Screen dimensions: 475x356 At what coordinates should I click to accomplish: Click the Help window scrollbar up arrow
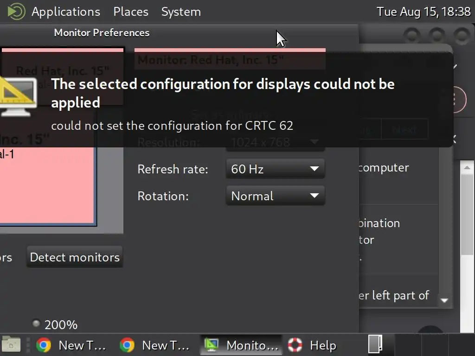pos(467,167)
